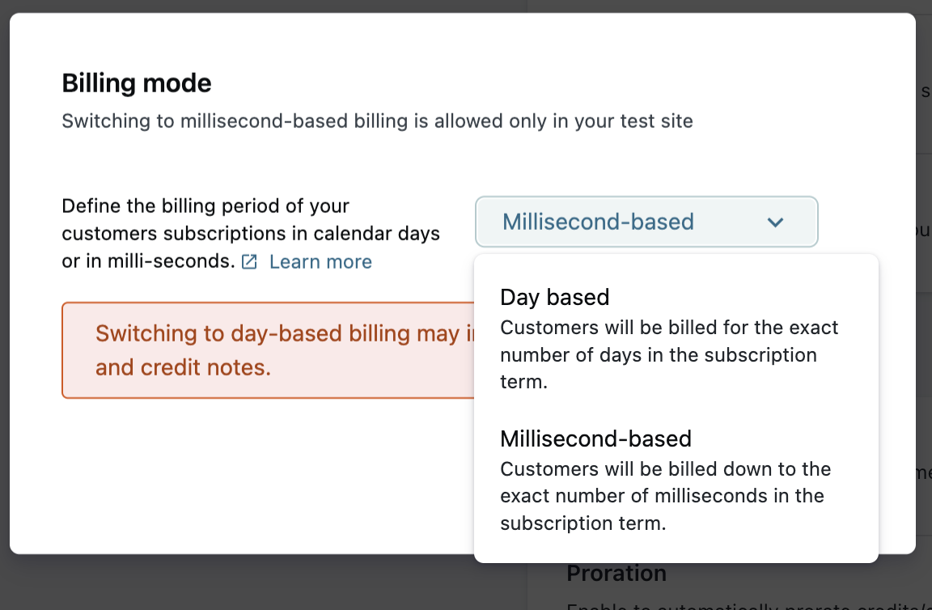This screenshot has width=932, height=610.
Task: Collapse the Millisecond-based combo box
Action: pyautogui.click(x=646, y=222)
